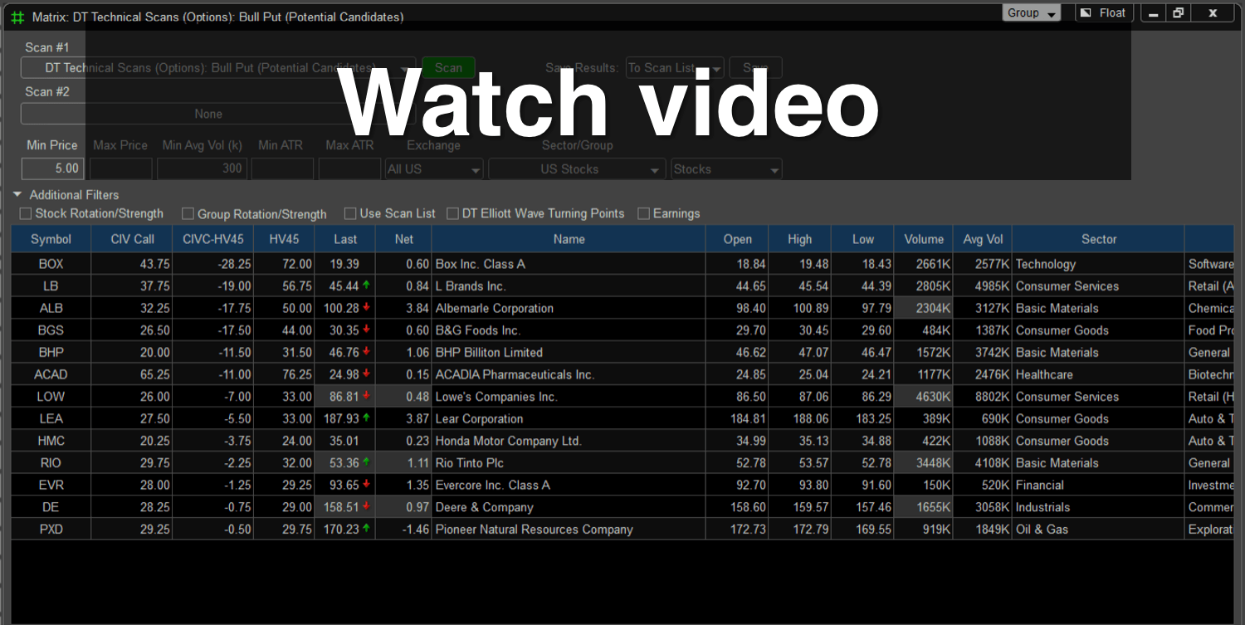The image size is (1245, 625).
Task: Click the red down arrow in DE row
Action: [x=367, y=507]
